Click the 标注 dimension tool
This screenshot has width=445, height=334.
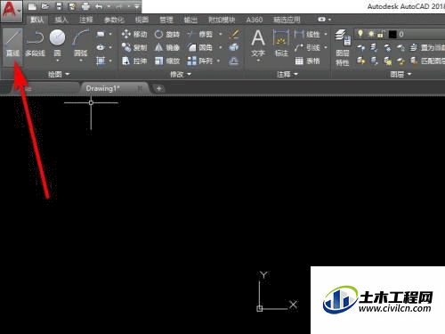281,43
